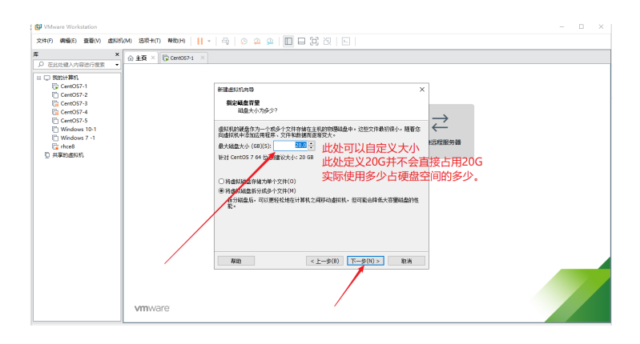Open the snapshot manager icon
This screenshot has height=344, width=640.
click(x=270, y=41)
